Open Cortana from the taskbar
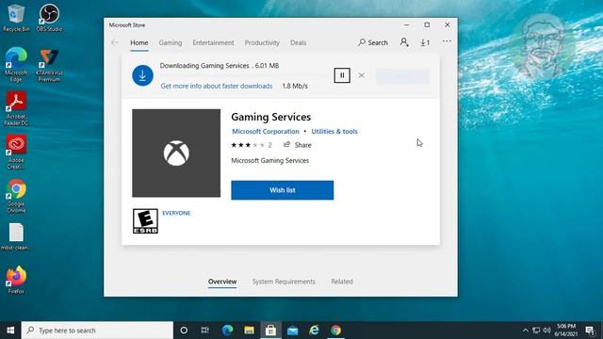This screenshot has height=339, width=603. (184, 331)
